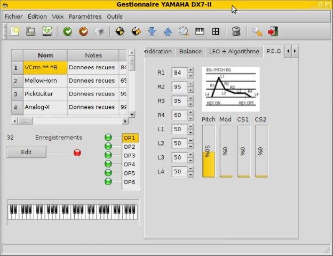
Task: Select the MellowHorn voice row
Action: [69, 81]
